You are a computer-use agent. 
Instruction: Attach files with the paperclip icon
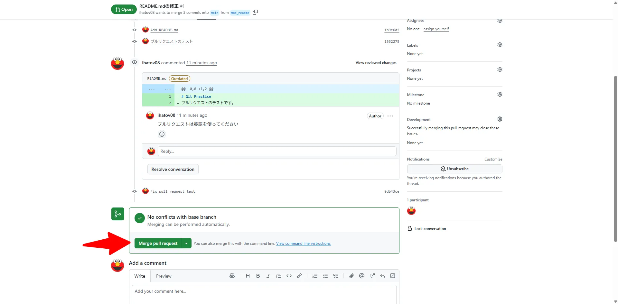[351, 276]
